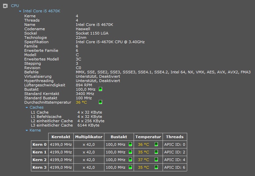The image size is (255, 176).
Task: Click the Multiplikator column header
Action: (89, 137)
